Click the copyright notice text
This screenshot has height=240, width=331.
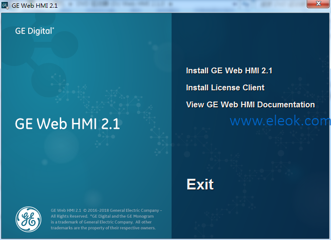[106, 219]
